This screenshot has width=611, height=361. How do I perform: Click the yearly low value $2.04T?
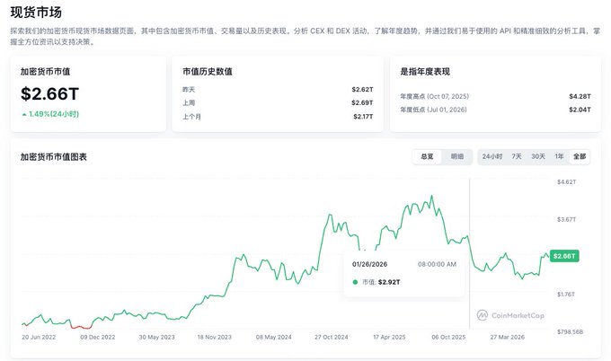(x=580, y=110)
